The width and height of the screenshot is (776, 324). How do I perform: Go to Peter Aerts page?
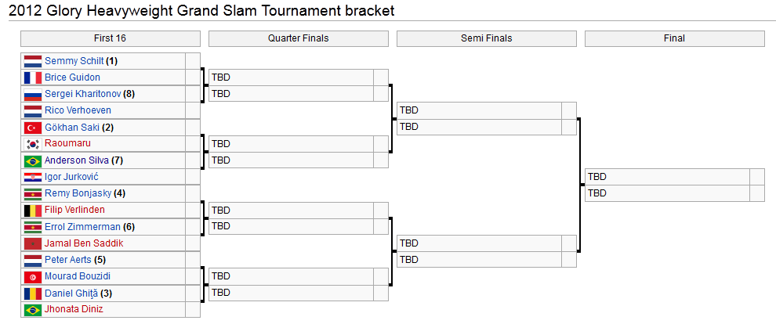pos(68,260)
